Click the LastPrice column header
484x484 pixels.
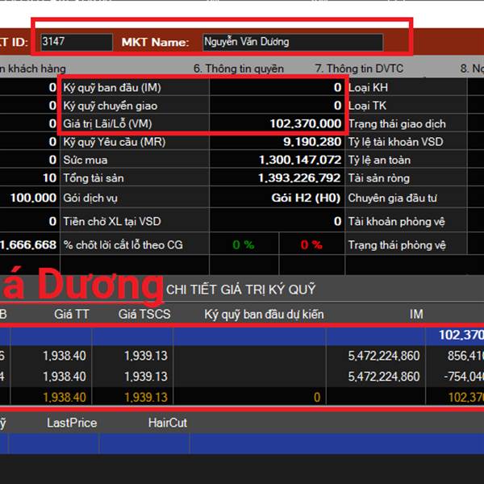tap(72, 422)
